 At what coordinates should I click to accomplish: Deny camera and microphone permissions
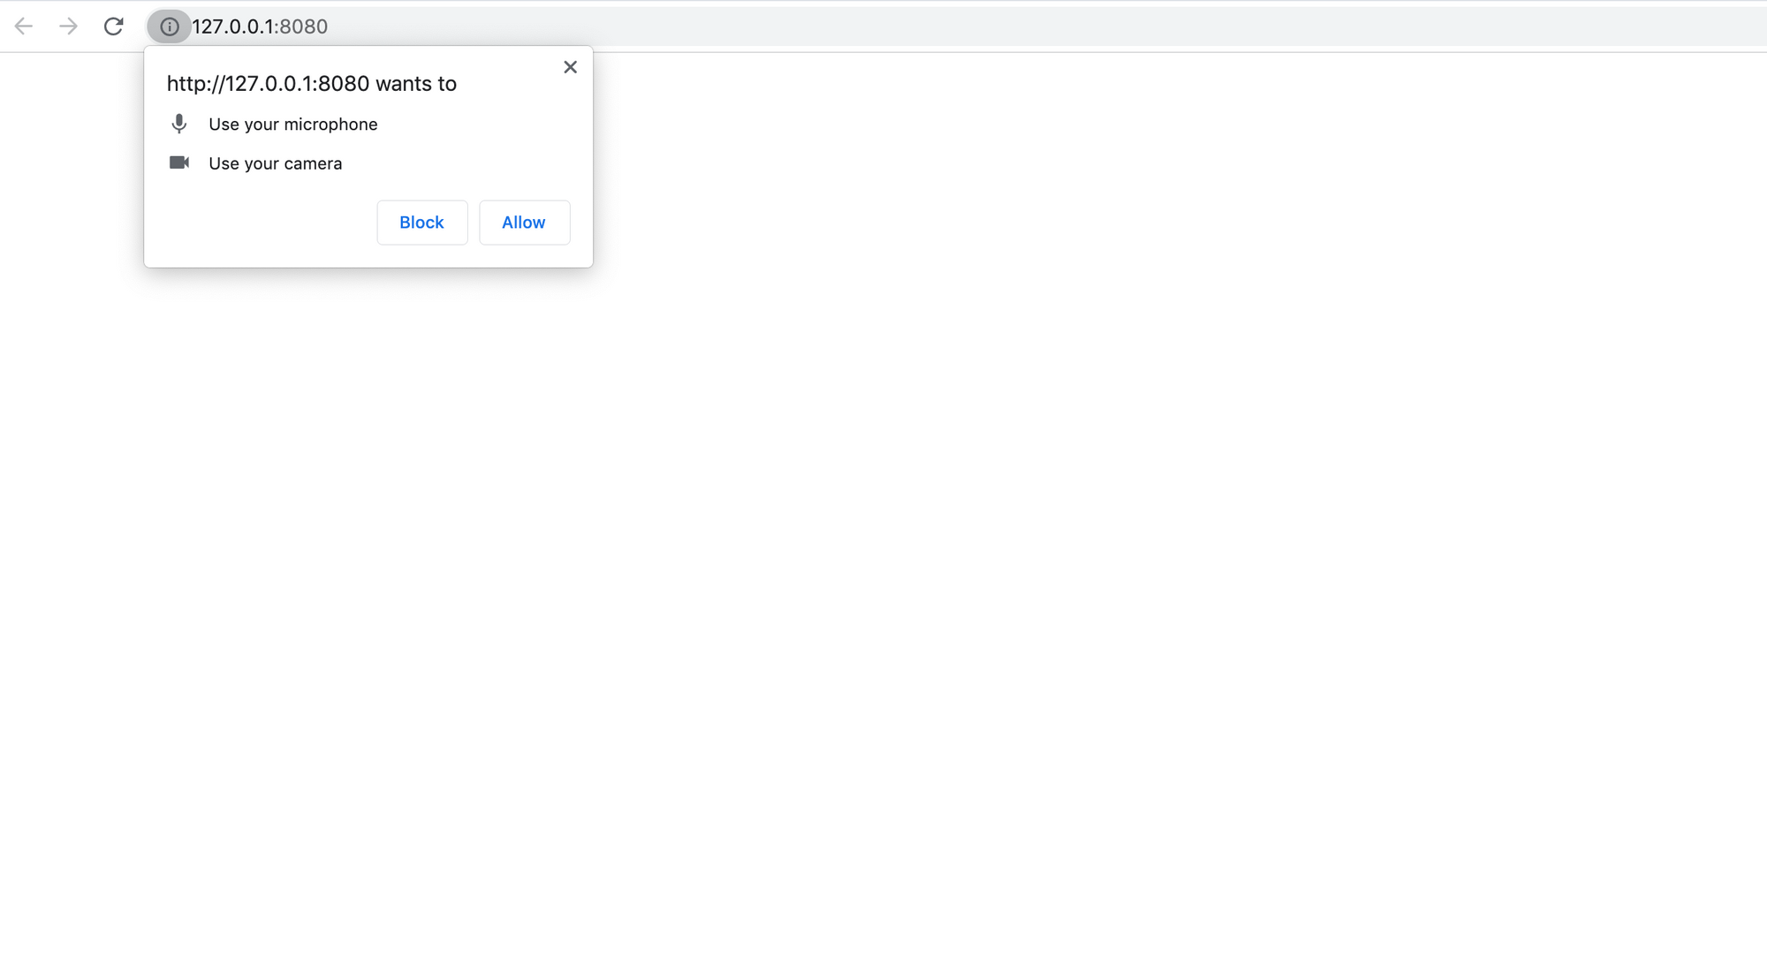[421, 222]
